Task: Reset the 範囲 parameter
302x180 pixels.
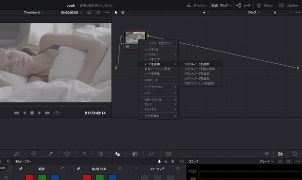Action: click(63, 169)
